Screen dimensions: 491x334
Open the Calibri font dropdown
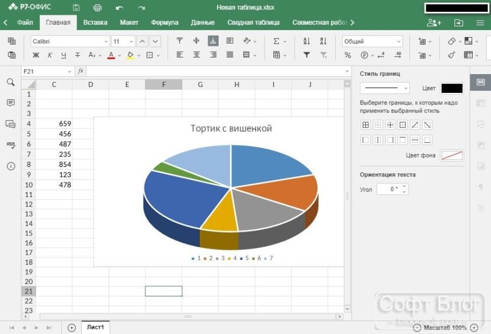pyautogui.click(x=70, y=41)
